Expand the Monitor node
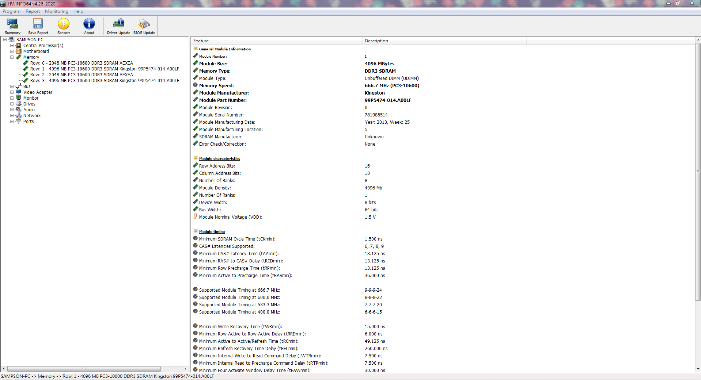The image size is (701, 380). coord(12,98)
